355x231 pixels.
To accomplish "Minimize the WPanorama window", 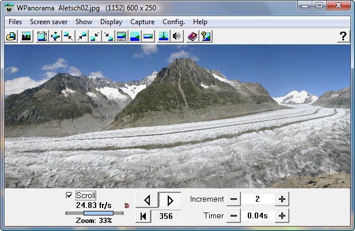I will click(305, 6).
